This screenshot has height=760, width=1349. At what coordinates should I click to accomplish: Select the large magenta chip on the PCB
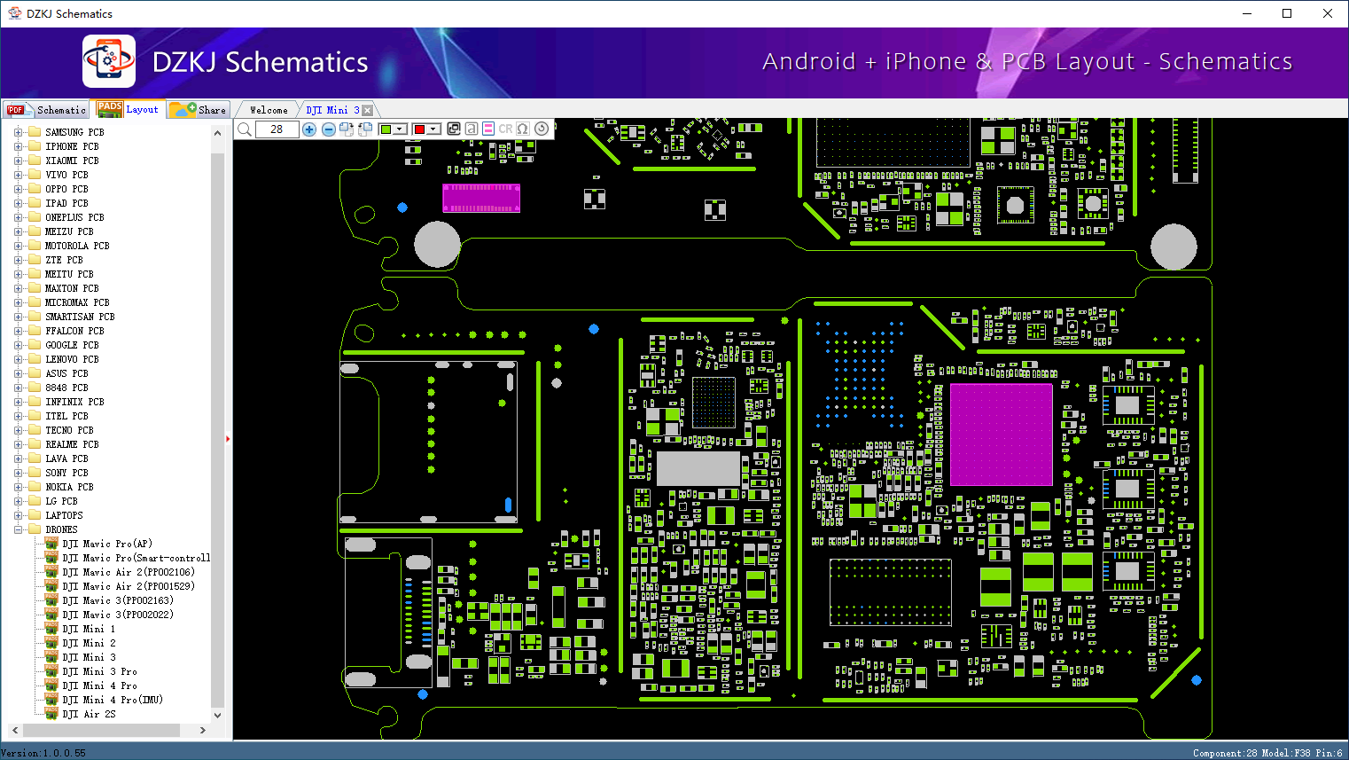[x=1001, y=435]
